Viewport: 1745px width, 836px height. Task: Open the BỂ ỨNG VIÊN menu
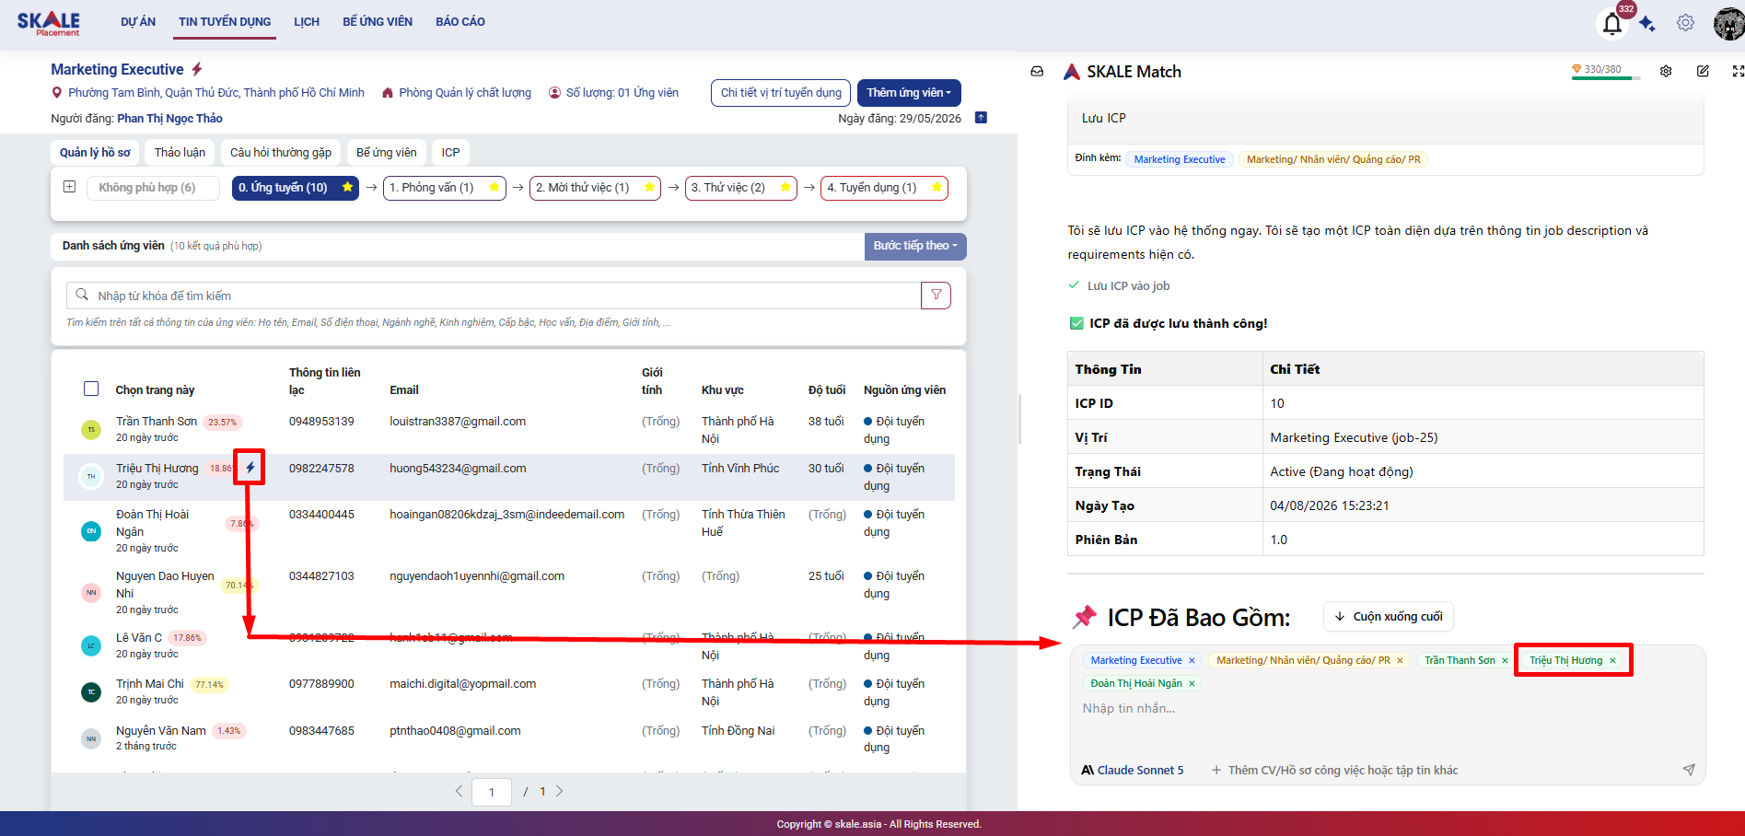(x=378, y=21)
